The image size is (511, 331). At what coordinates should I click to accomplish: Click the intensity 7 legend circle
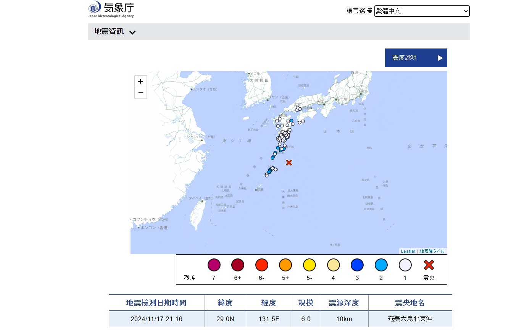coord(214,265)
